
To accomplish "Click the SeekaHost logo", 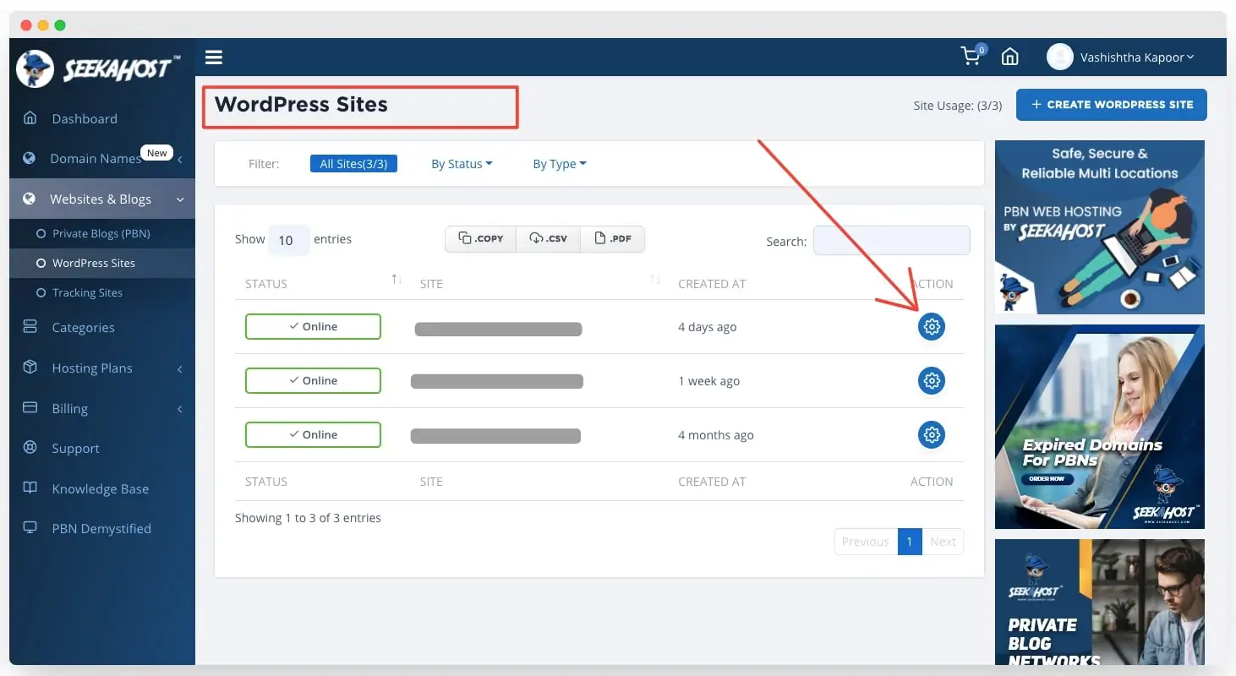I will [96, 68].
